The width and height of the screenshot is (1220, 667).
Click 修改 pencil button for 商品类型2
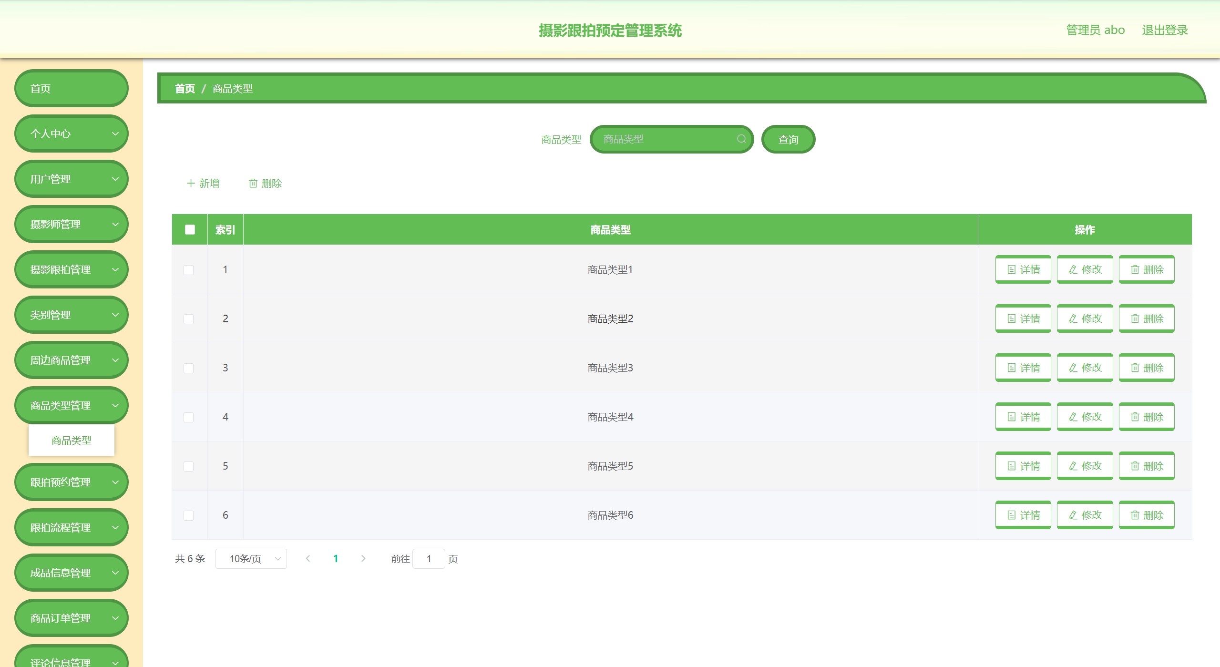click(1084, 318)
